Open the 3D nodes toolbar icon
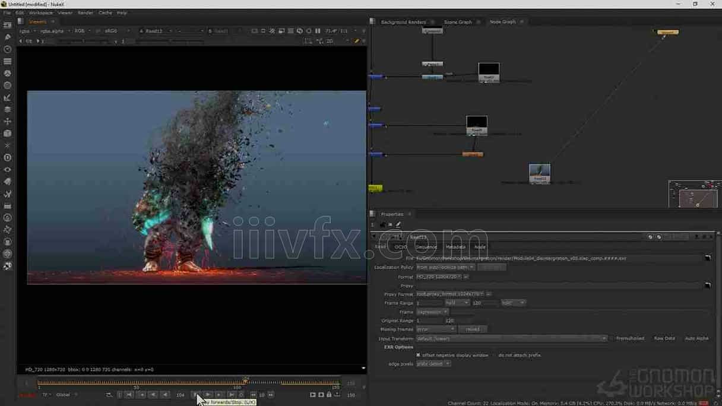Image resolution: width=722 pixels, height=406 pixels. point(8,134)
